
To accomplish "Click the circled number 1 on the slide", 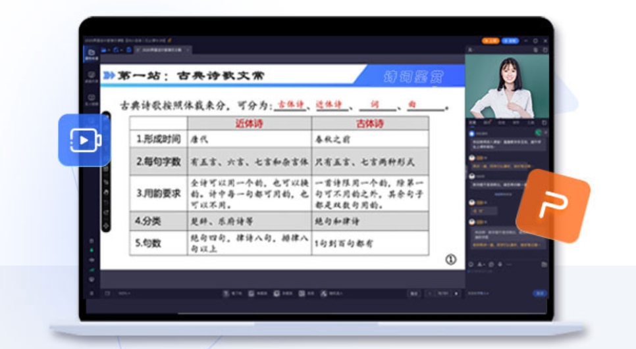I will tap(450, 260).
